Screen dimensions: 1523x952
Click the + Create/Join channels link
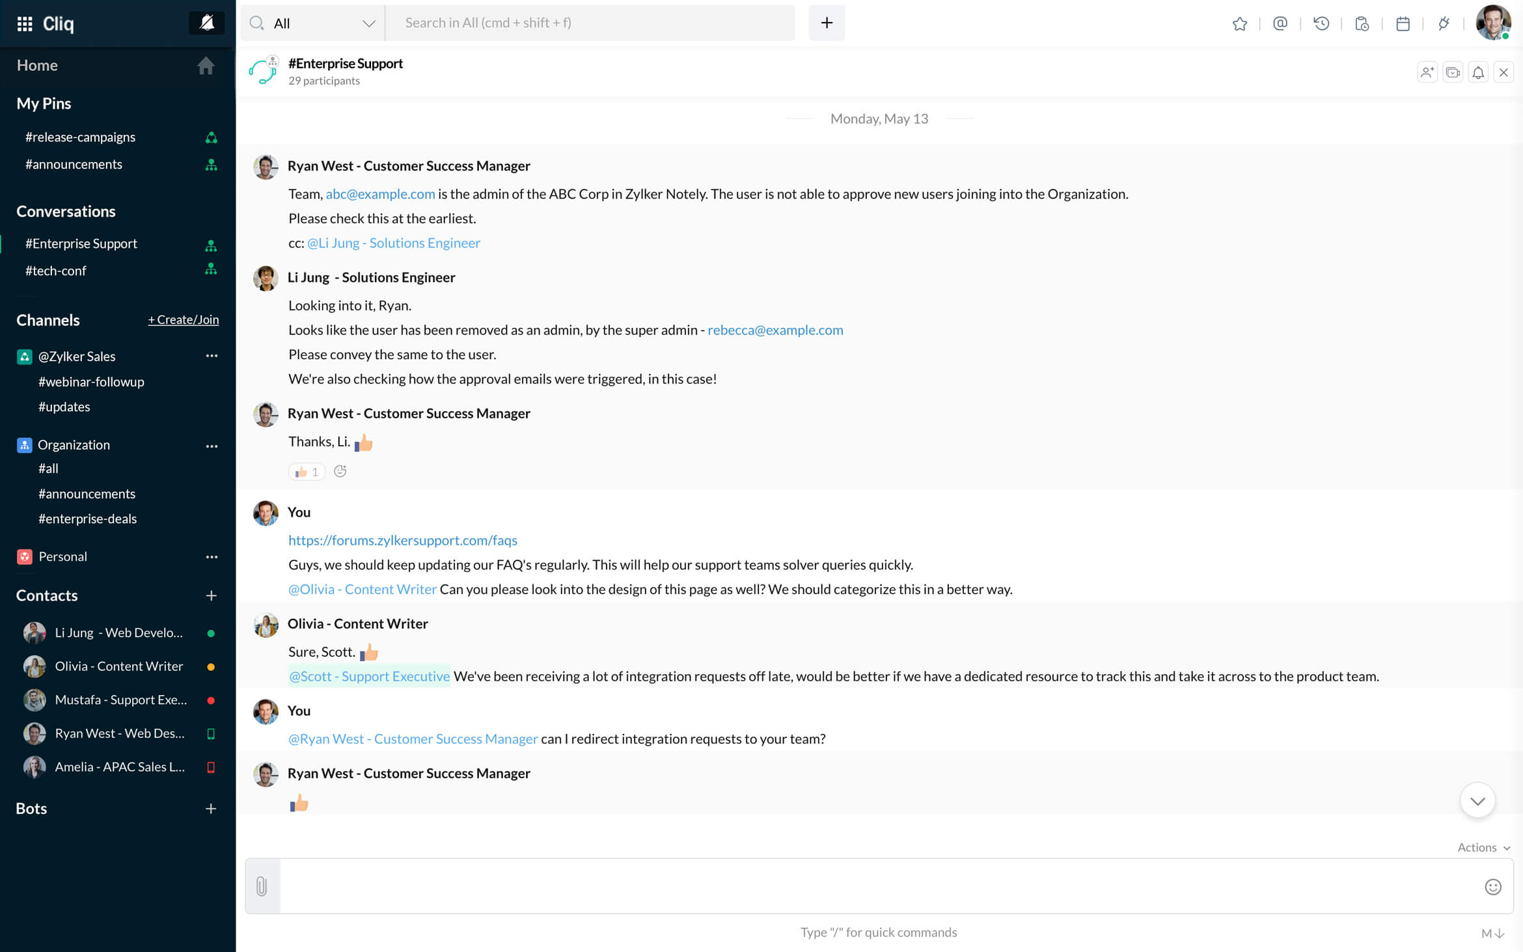183,320
